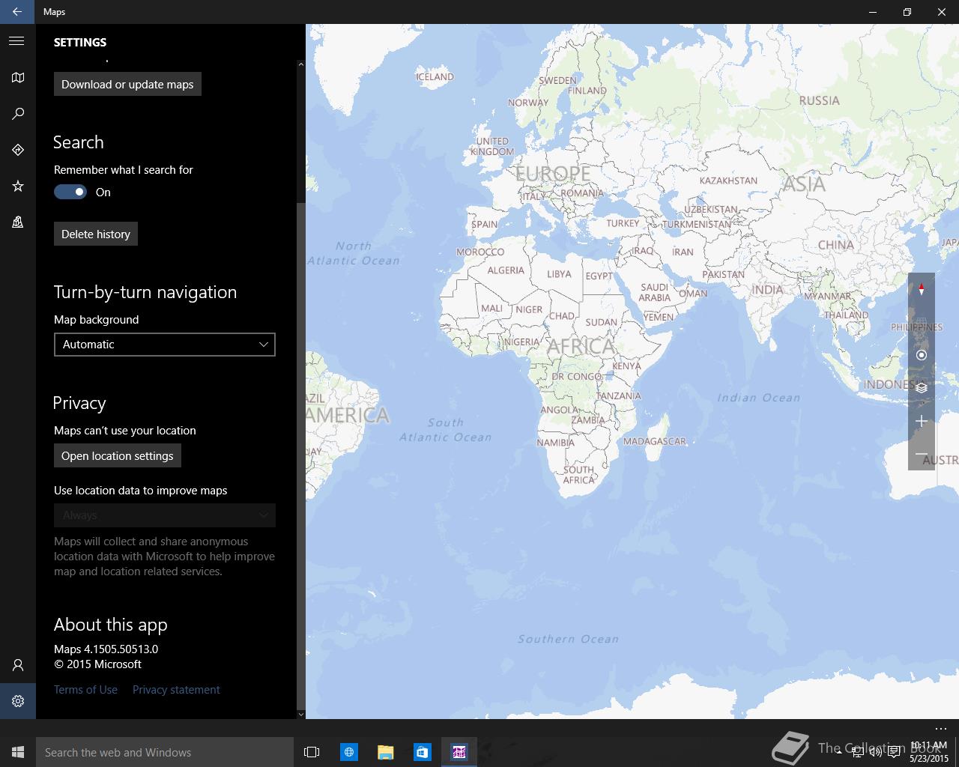Viewport: 959px width, 767px height.
Task: Open the 3D Cities icon in the sidebar
Action: (17, 222)
